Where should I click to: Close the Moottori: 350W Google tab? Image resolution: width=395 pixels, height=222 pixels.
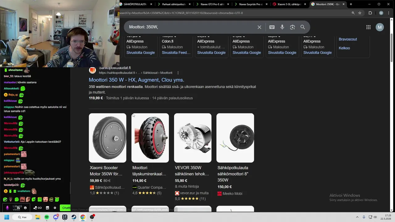point(343,4)
